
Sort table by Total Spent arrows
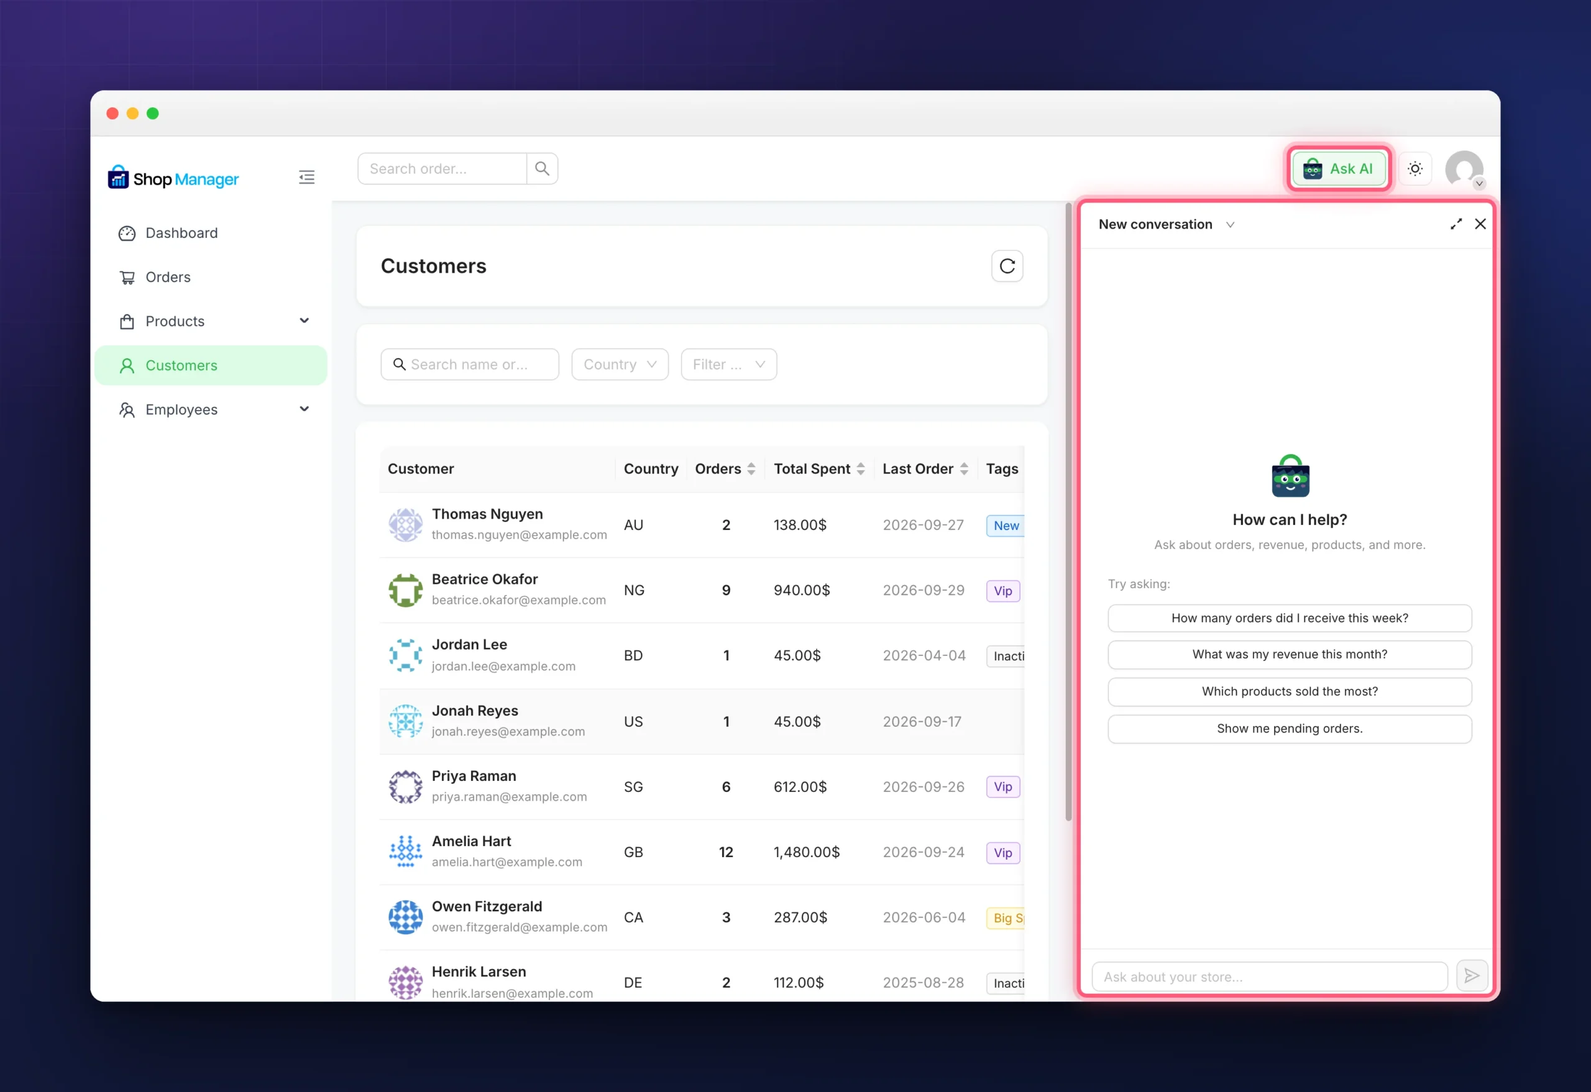[x=861, y=469]
